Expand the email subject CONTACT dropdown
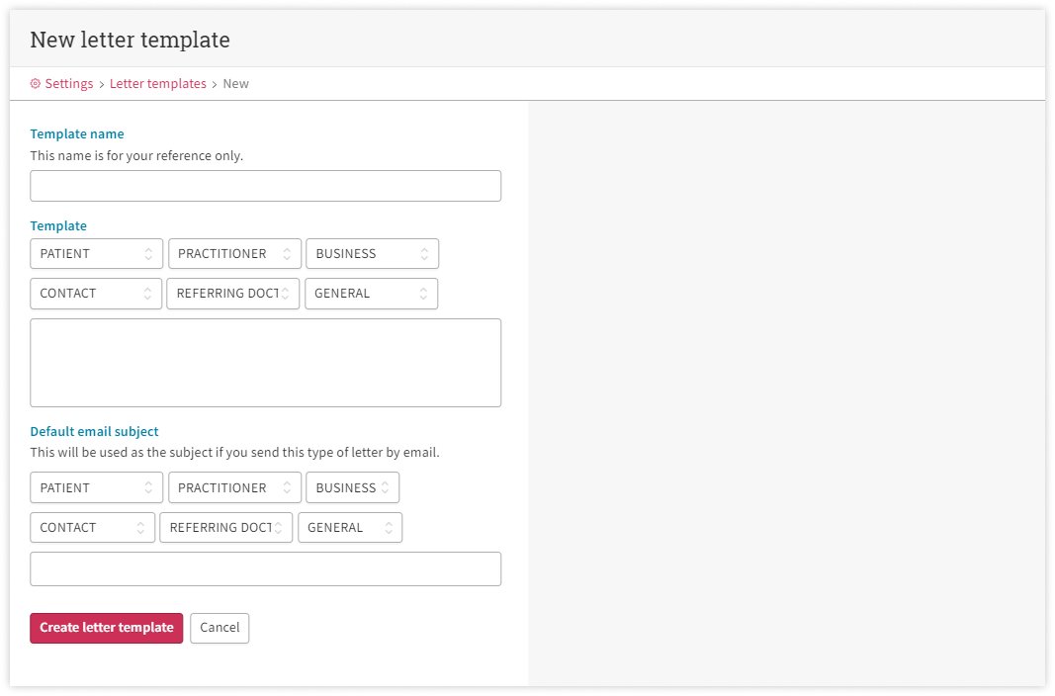 tap(92, 528)
